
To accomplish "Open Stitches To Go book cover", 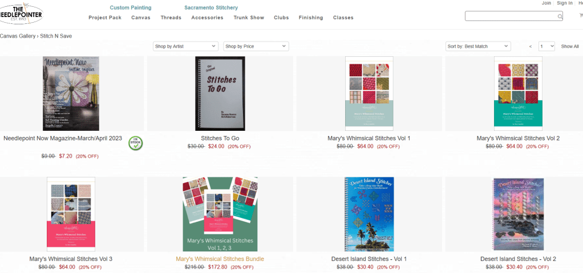I will [220, 93].
